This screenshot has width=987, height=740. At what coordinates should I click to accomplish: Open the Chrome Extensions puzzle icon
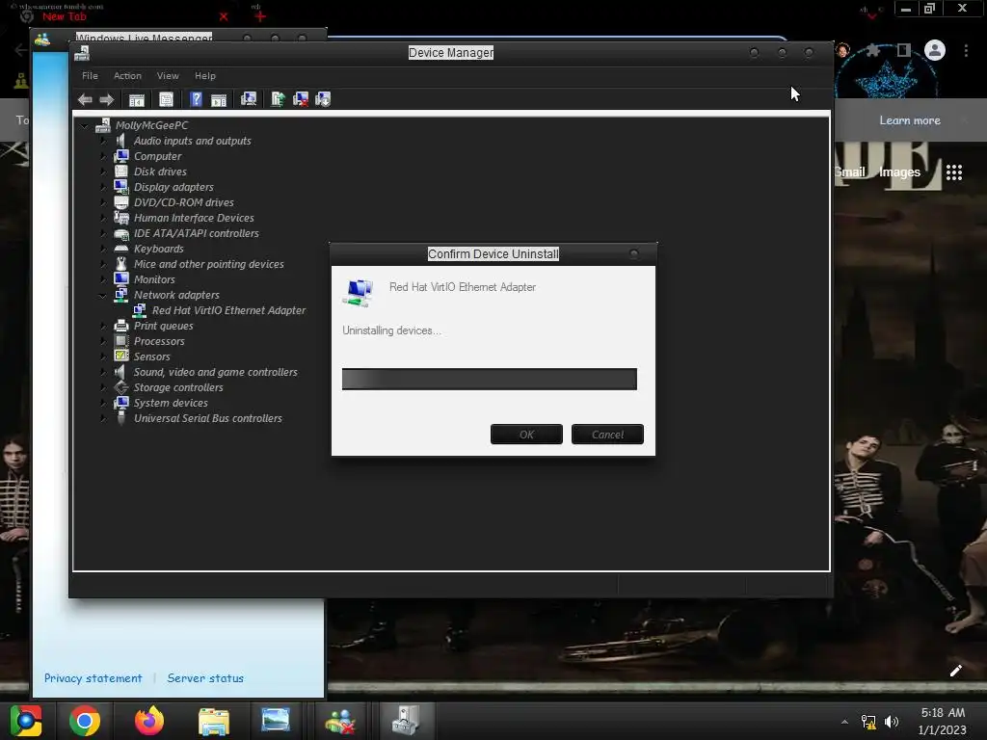coord(872,50)
